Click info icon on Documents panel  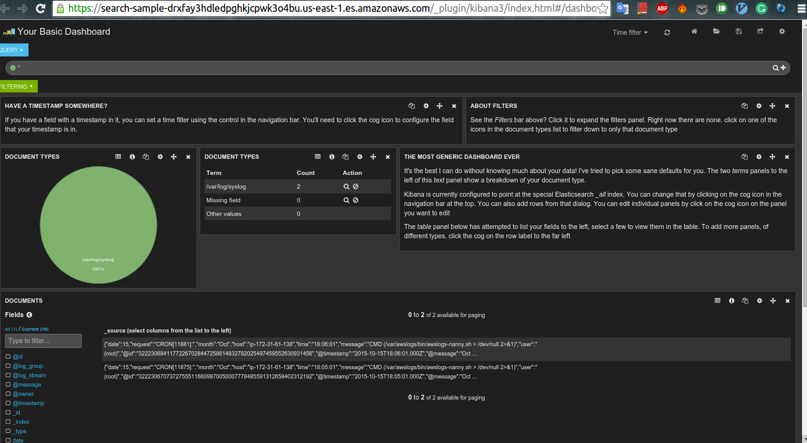pyautogui.click(x=731, y=301)
